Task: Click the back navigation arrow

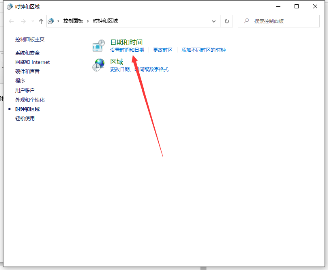Action: click(x=11, y=21)
